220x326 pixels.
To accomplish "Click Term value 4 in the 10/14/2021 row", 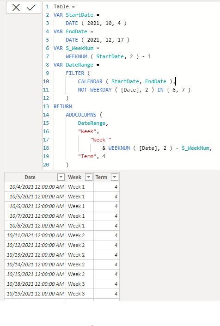I will click(x=107, y=264).
